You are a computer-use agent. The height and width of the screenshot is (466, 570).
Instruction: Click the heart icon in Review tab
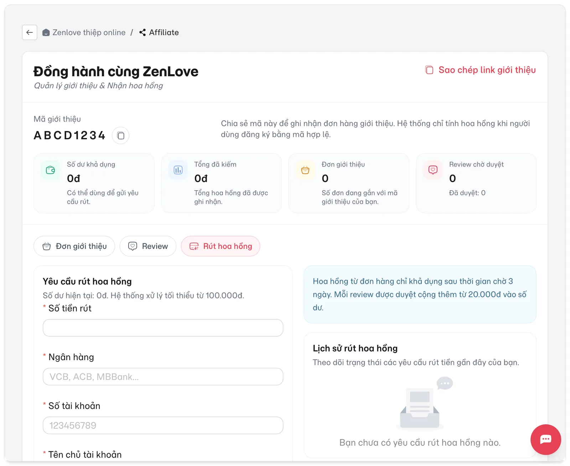(x=133, y=246)
